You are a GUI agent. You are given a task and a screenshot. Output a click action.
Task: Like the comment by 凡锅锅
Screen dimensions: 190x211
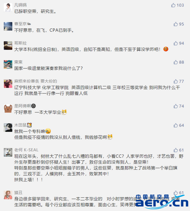tap(173, 5)
